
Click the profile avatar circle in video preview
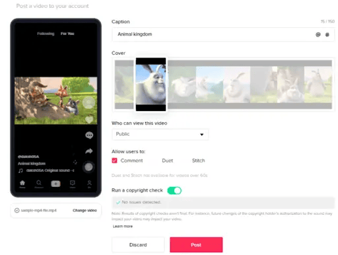pos(88,102)
